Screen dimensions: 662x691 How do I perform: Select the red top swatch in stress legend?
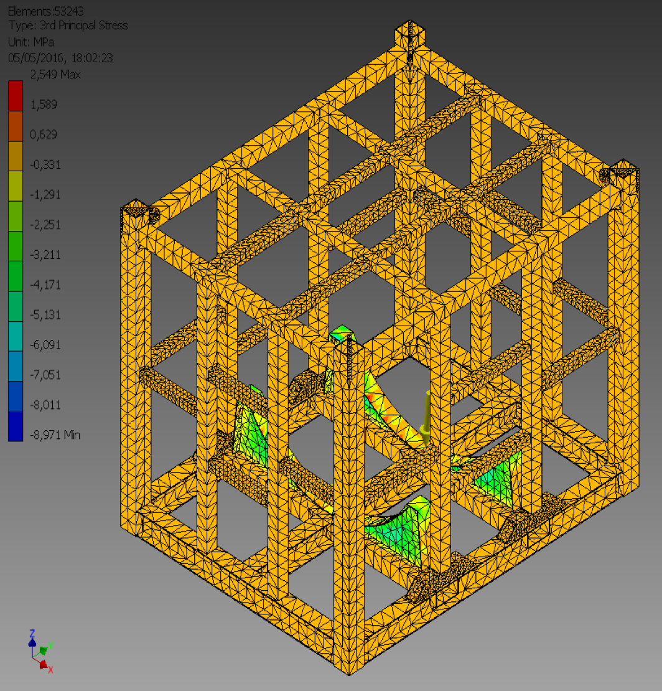[x=16, y=96]
